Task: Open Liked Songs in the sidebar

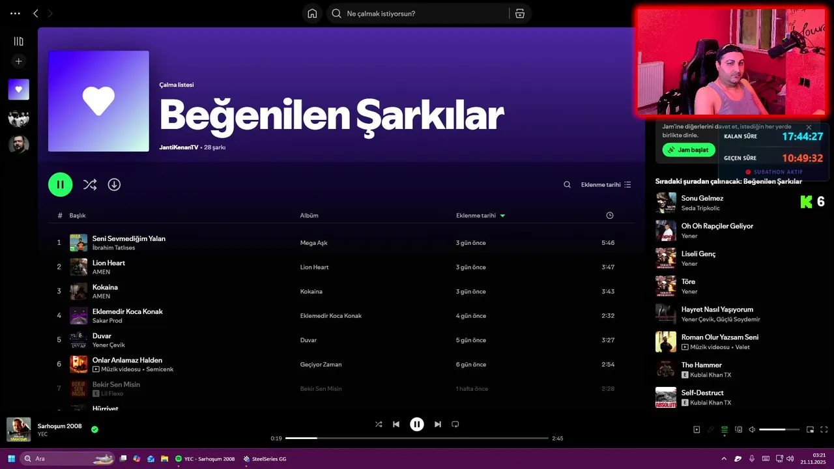Action: [18, 89]
